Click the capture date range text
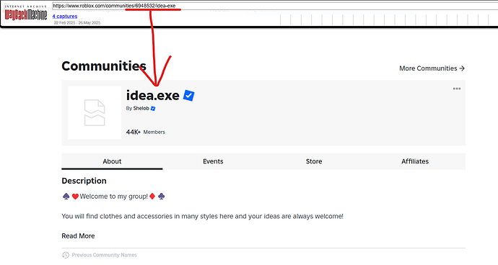Screen dimensions: 498x265 pos(77,23)
